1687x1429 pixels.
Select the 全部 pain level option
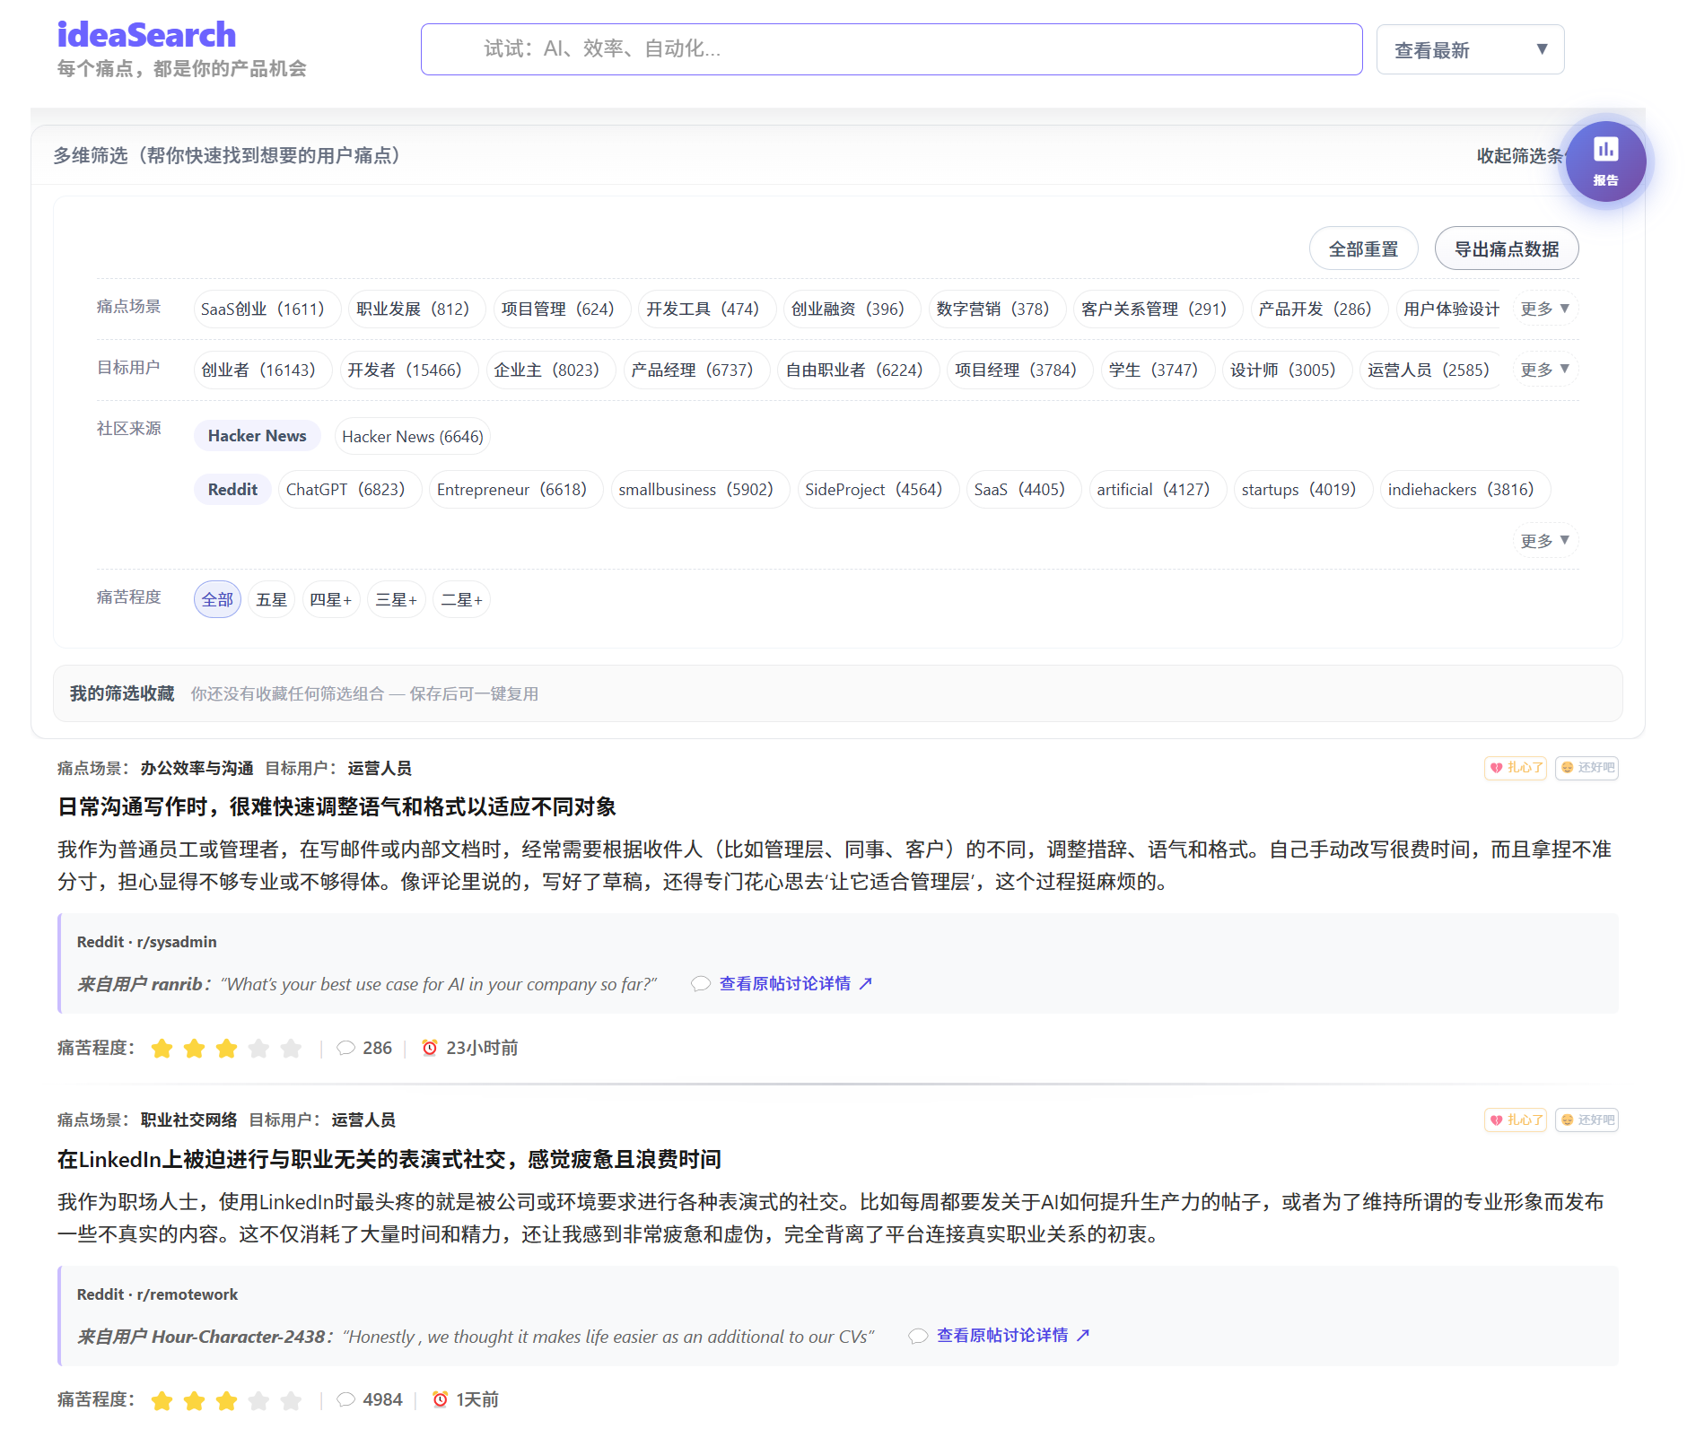point(217,600)
